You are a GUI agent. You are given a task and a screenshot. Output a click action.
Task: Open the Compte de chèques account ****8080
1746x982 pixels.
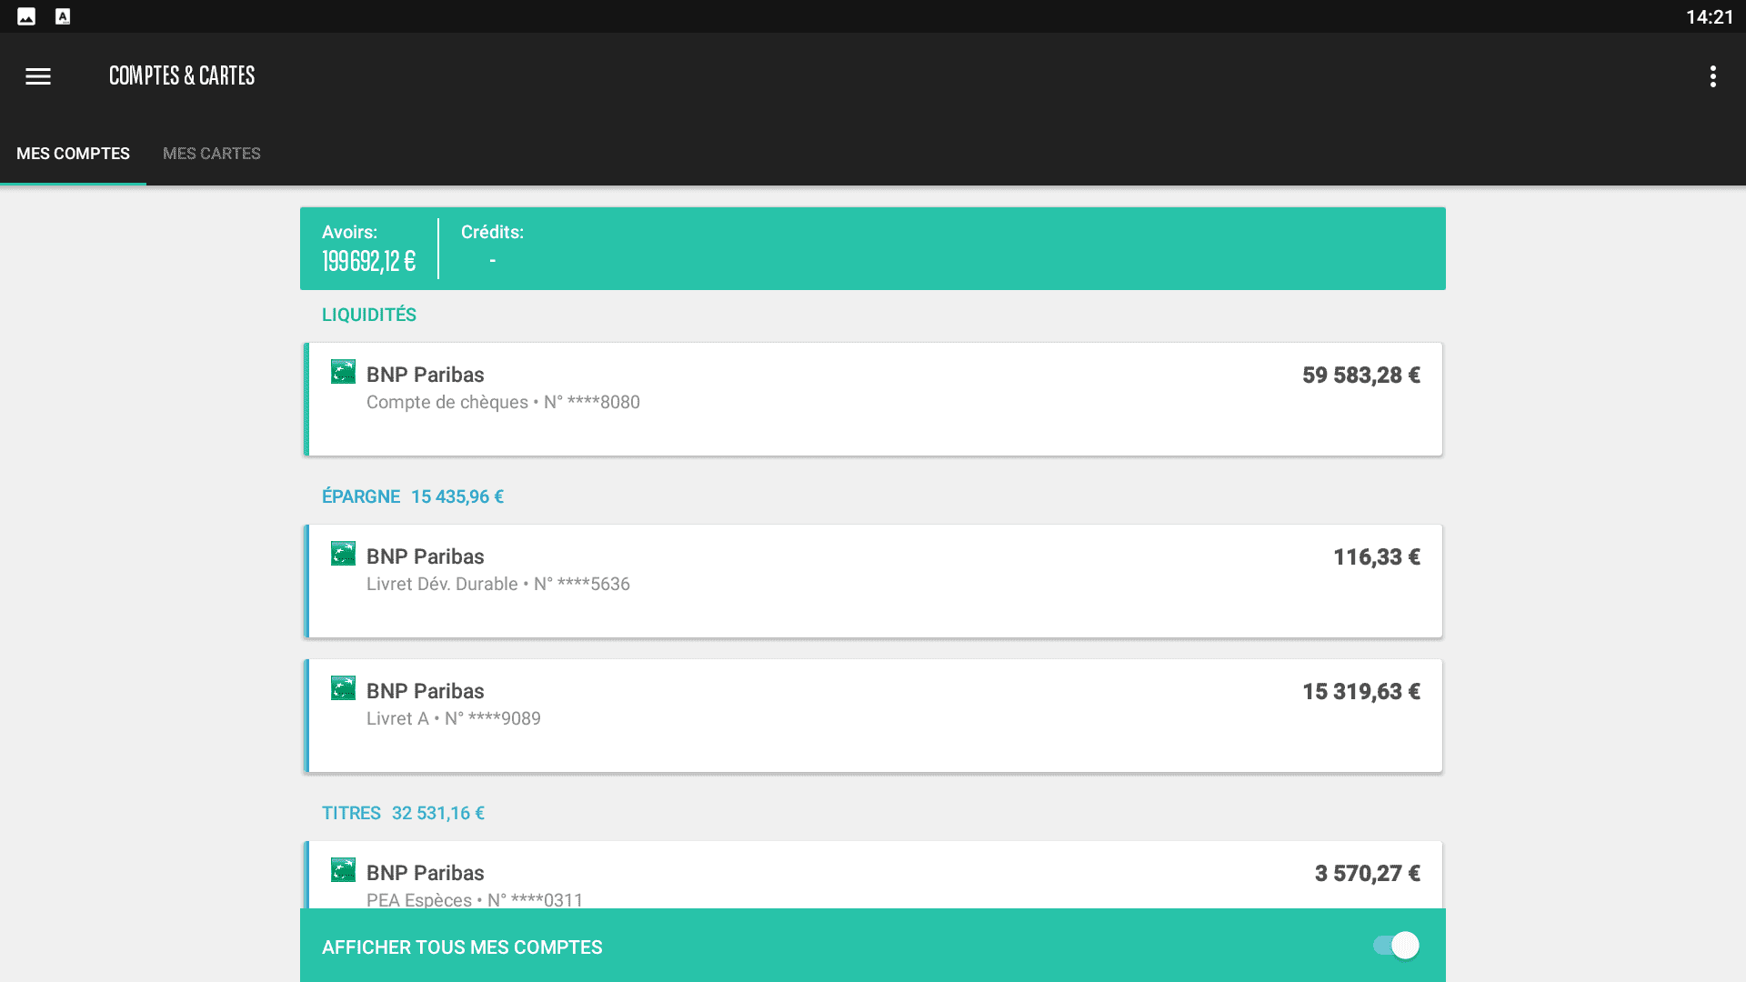[873, 399]
